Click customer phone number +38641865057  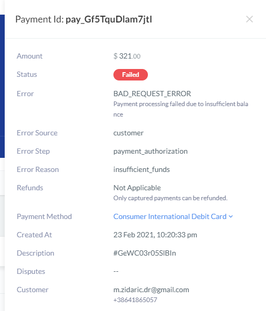point(135,300)
